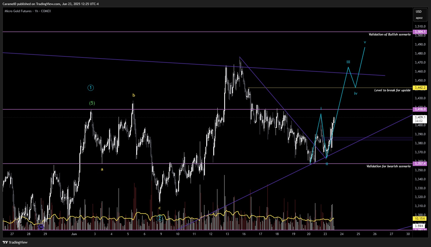Click the TradingView logo at bottom left

pyautogui.click(x=15, y=242)
